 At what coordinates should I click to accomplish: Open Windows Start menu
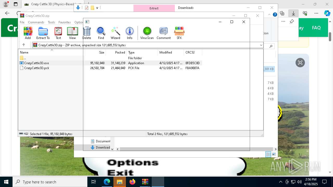(6, 182)
